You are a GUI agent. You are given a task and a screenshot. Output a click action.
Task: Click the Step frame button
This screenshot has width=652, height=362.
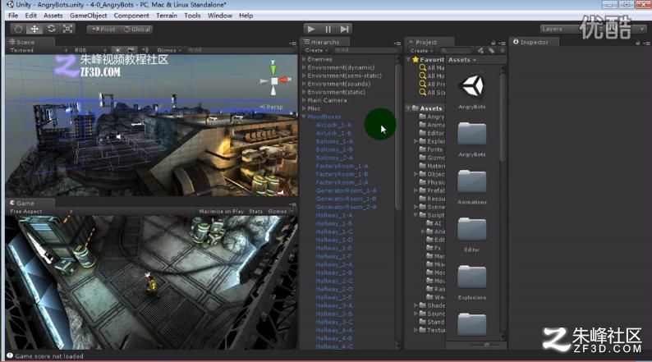[x=344, y=29]
